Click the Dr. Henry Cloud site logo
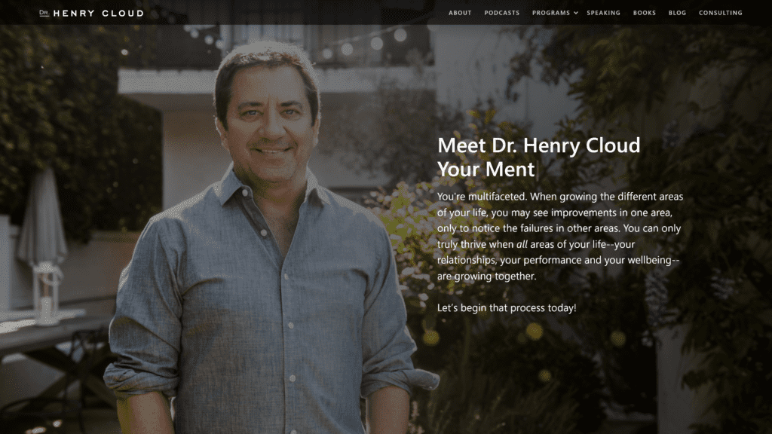 pos(91,14)
